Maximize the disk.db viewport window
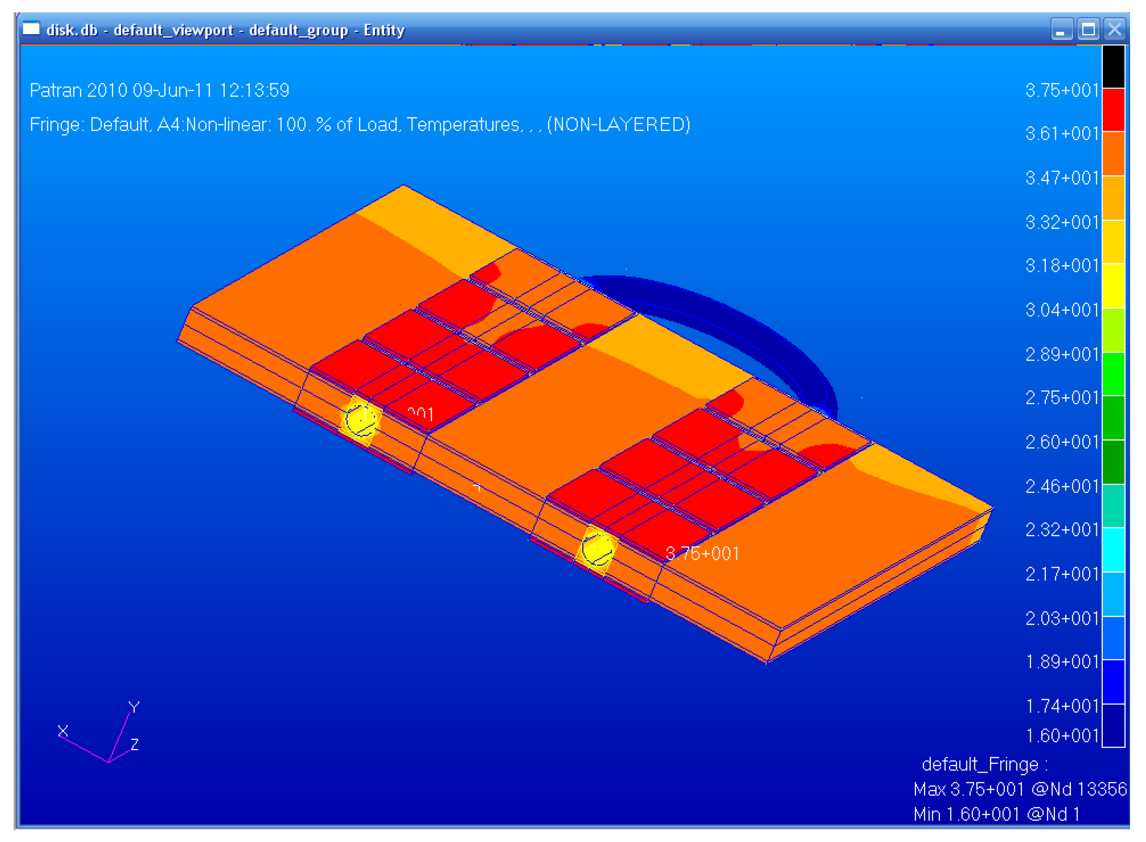Viewport: 1146px width, 842px height. coord(1088,30)
